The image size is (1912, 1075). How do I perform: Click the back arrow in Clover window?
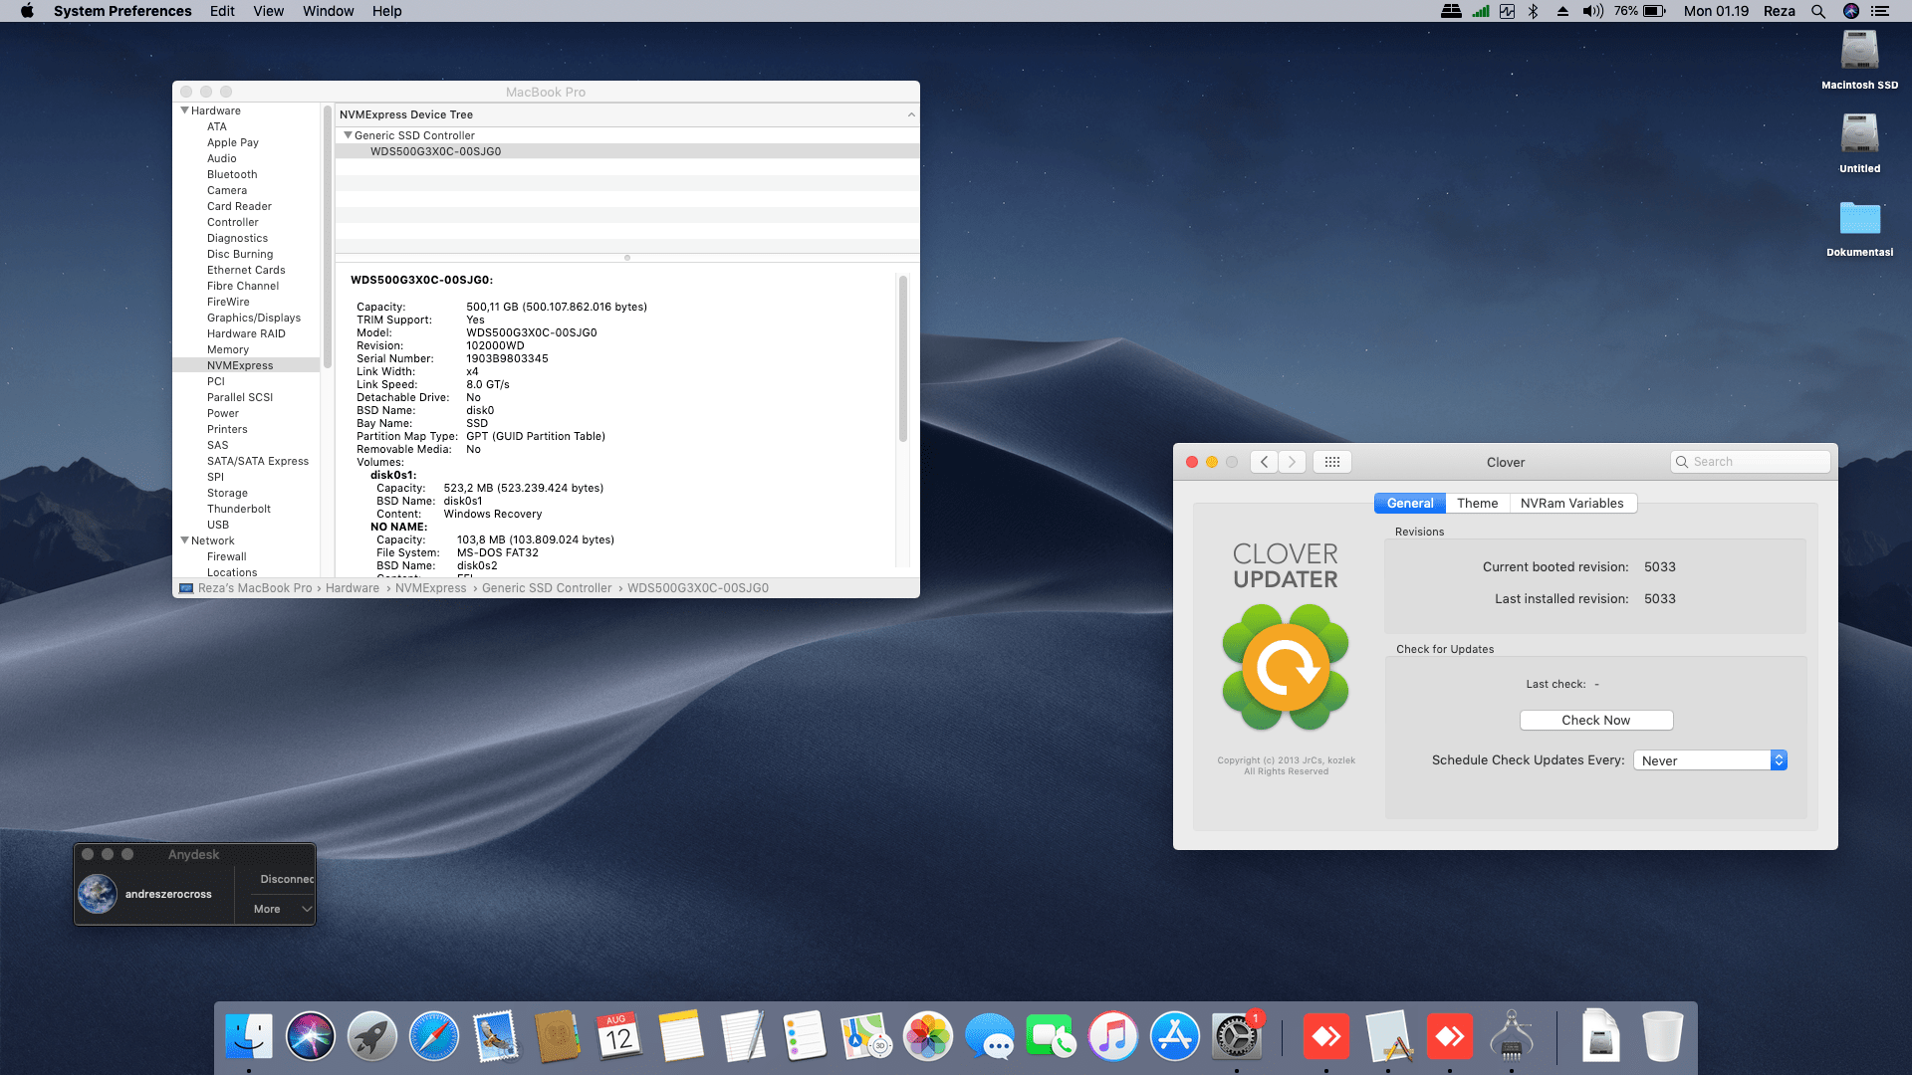(1264, 462)
